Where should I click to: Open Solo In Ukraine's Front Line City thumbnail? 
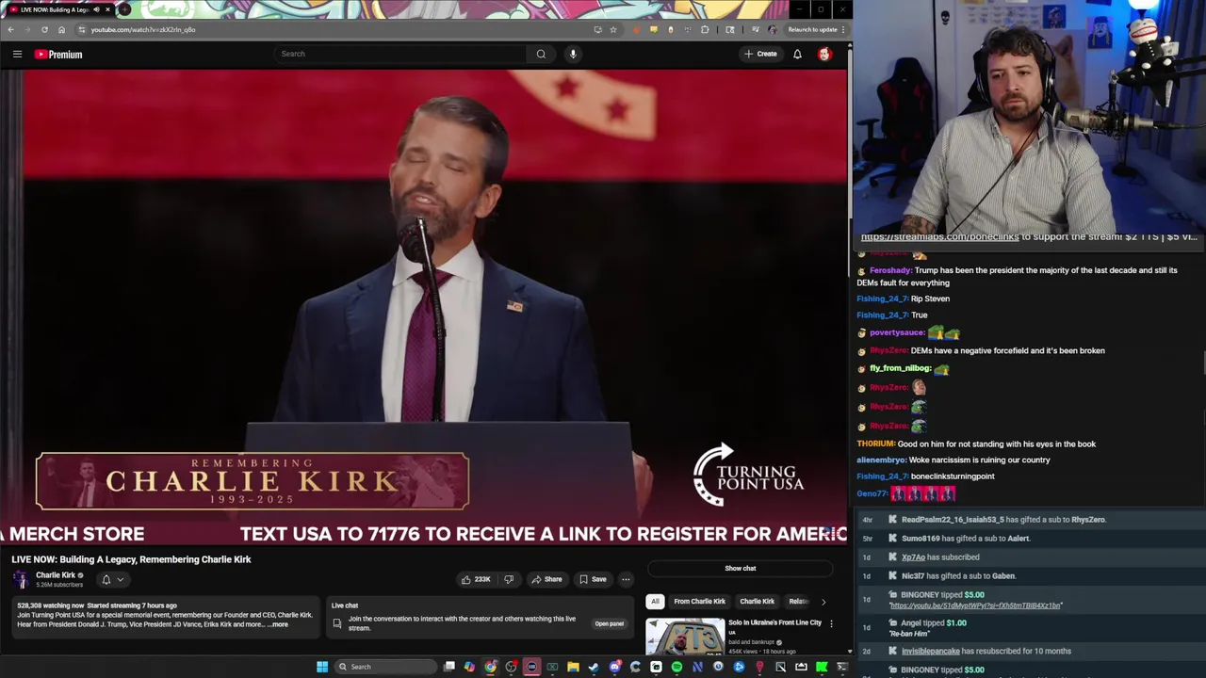tap(685, 637)
